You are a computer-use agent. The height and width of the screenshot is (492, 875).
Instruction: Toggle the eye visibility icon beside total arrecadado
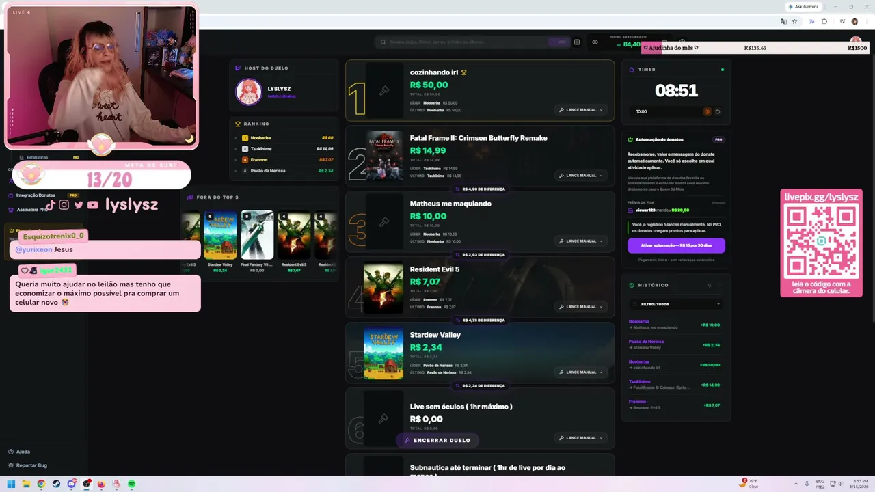[x=595, y=42]
